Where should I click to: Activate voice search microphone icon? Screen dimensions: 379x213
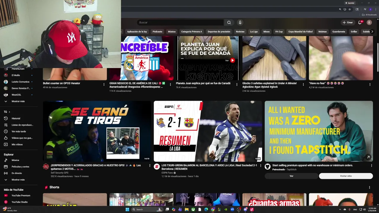point(240,22)
